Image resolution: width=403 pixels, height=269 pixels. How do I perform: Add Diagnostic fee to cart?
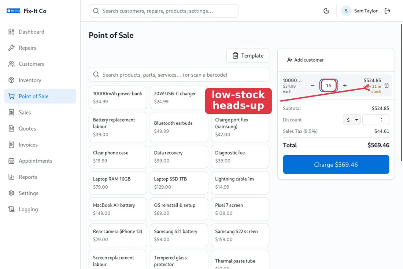tap(240, 157)
